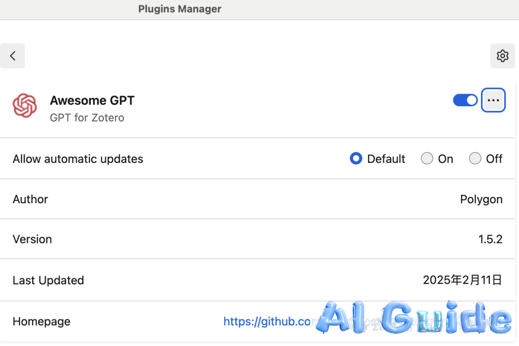Click the GPT for Zotero subtitle text

(x=87, y=118)
